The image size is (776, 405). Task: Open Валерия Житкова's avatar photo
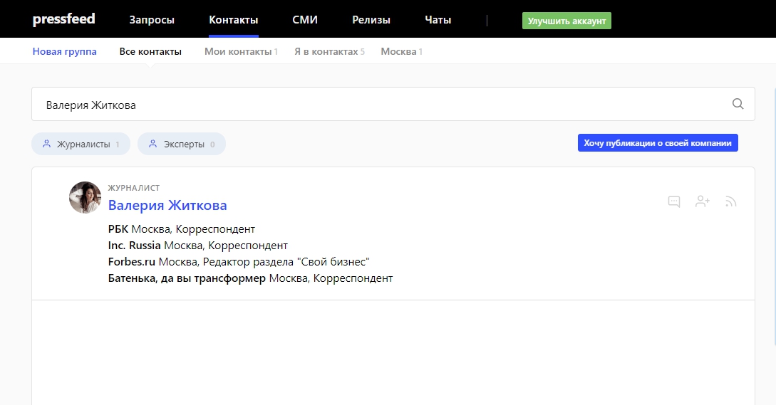point(85,197)
